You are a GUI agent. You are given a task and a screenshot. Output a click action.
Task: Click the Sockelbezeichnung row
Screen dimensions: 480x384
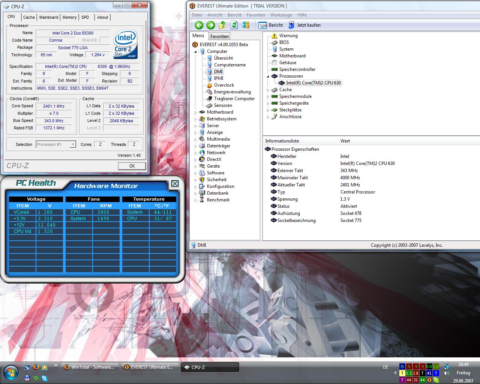(371, 220)
